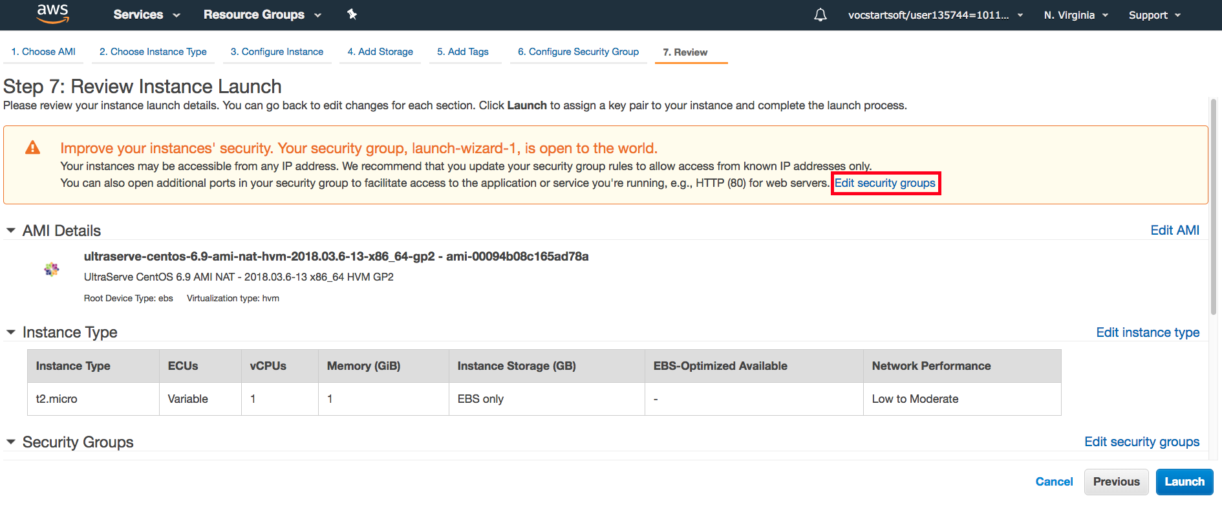This screenshot has width=1222, height=505.
Task: Click the Improve your instances' security heading
Action: (x=359, y=148)
